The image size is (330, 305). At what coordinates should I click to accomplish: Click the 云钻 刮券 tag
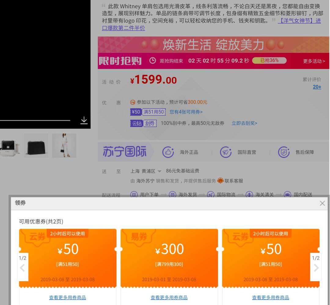[144, 123]
